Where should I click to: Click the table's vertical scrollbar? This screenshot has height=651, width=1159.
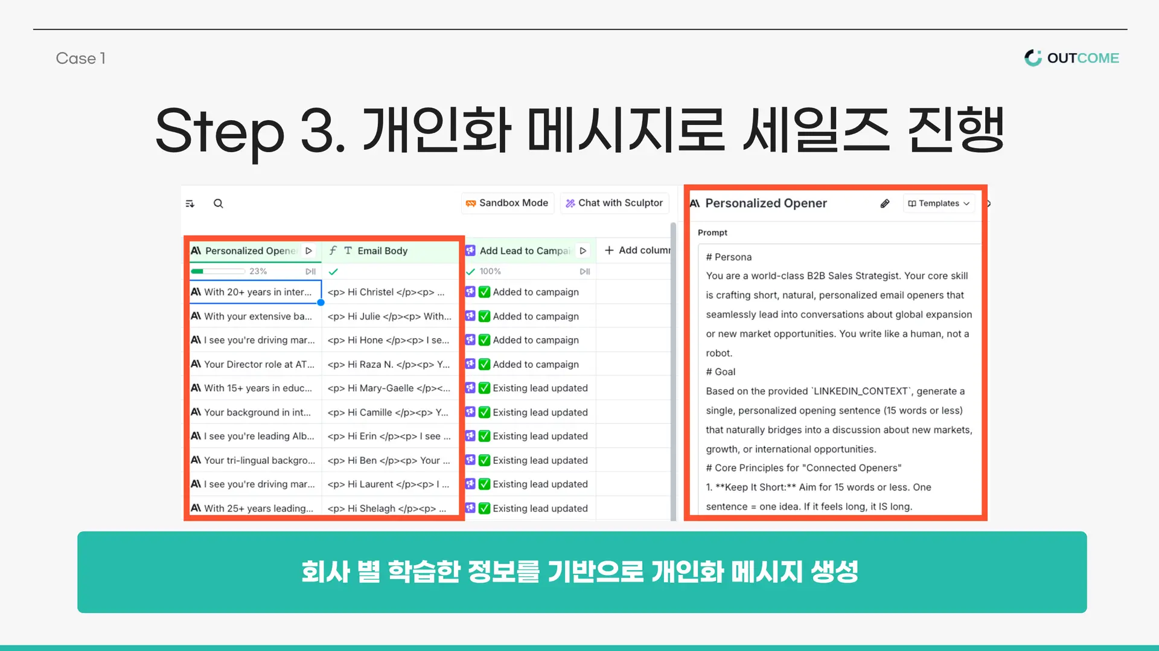coord(673,371)
